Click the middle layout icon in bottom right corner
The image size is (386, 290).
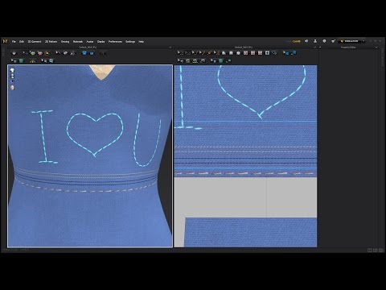point(376,251)
